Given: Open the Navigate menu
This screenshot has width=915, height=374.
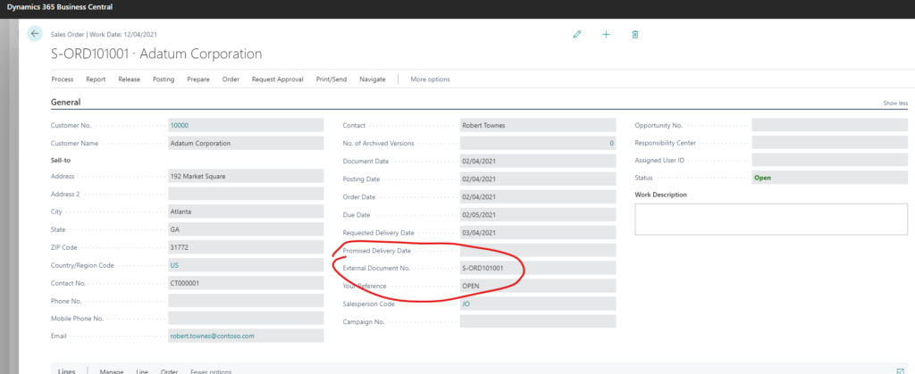Looking at the screenshot, I should click(x=373, y=79).
